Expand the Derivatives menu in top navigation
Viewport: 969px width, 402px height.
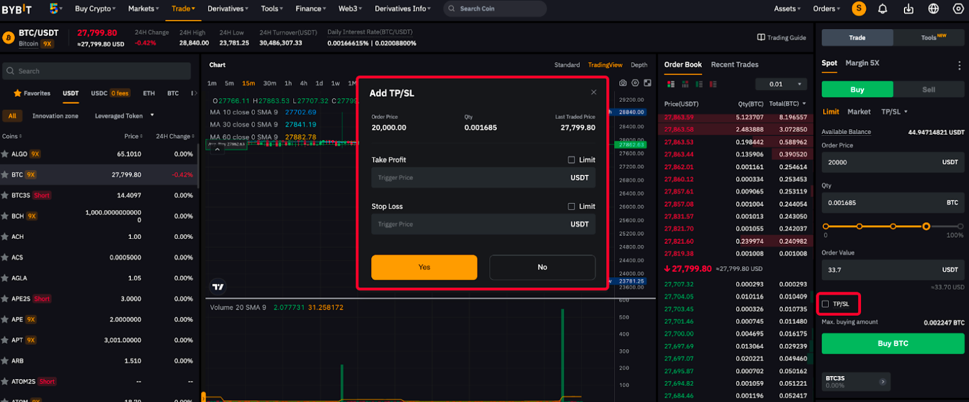tap(228, 9)
